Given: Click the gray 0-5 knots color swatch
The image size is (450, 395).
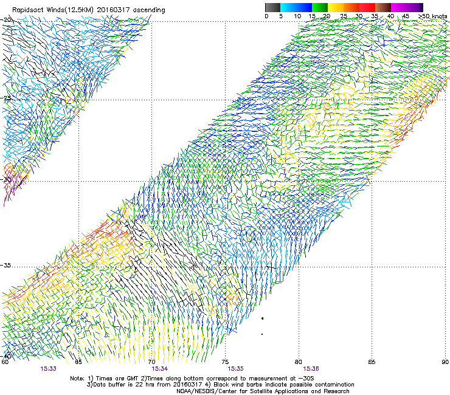Looking at the screenshot, I should [x=272, y=7].
